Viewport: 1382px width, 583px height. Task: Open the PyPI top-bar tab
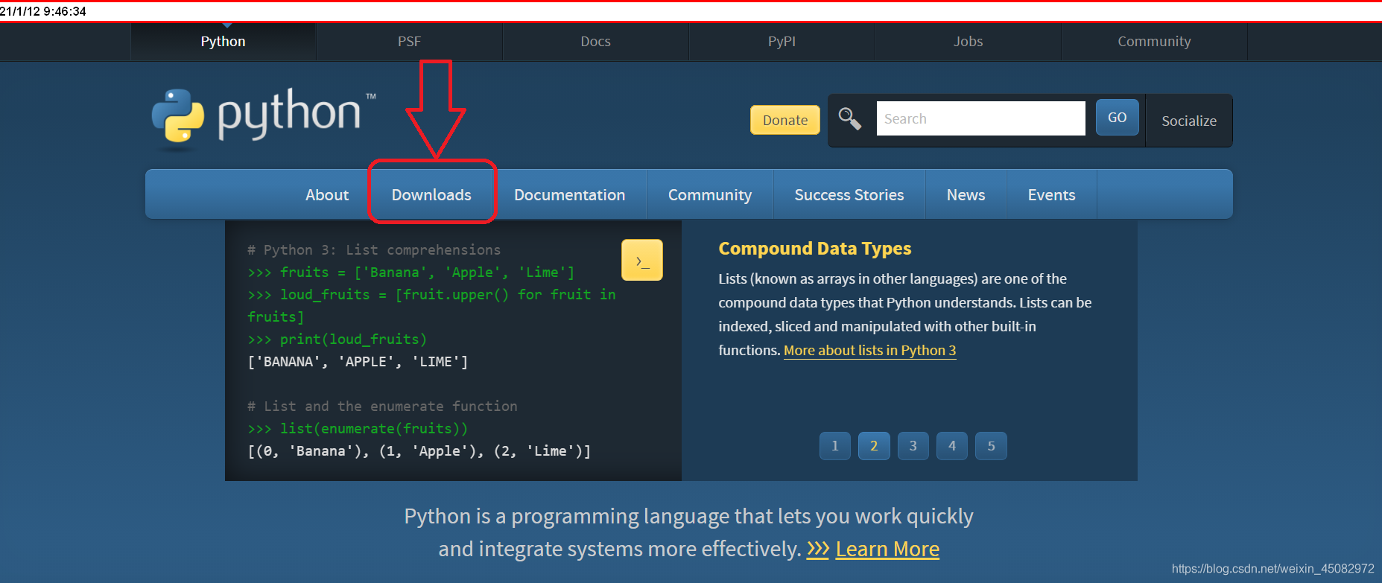point(782,42)
